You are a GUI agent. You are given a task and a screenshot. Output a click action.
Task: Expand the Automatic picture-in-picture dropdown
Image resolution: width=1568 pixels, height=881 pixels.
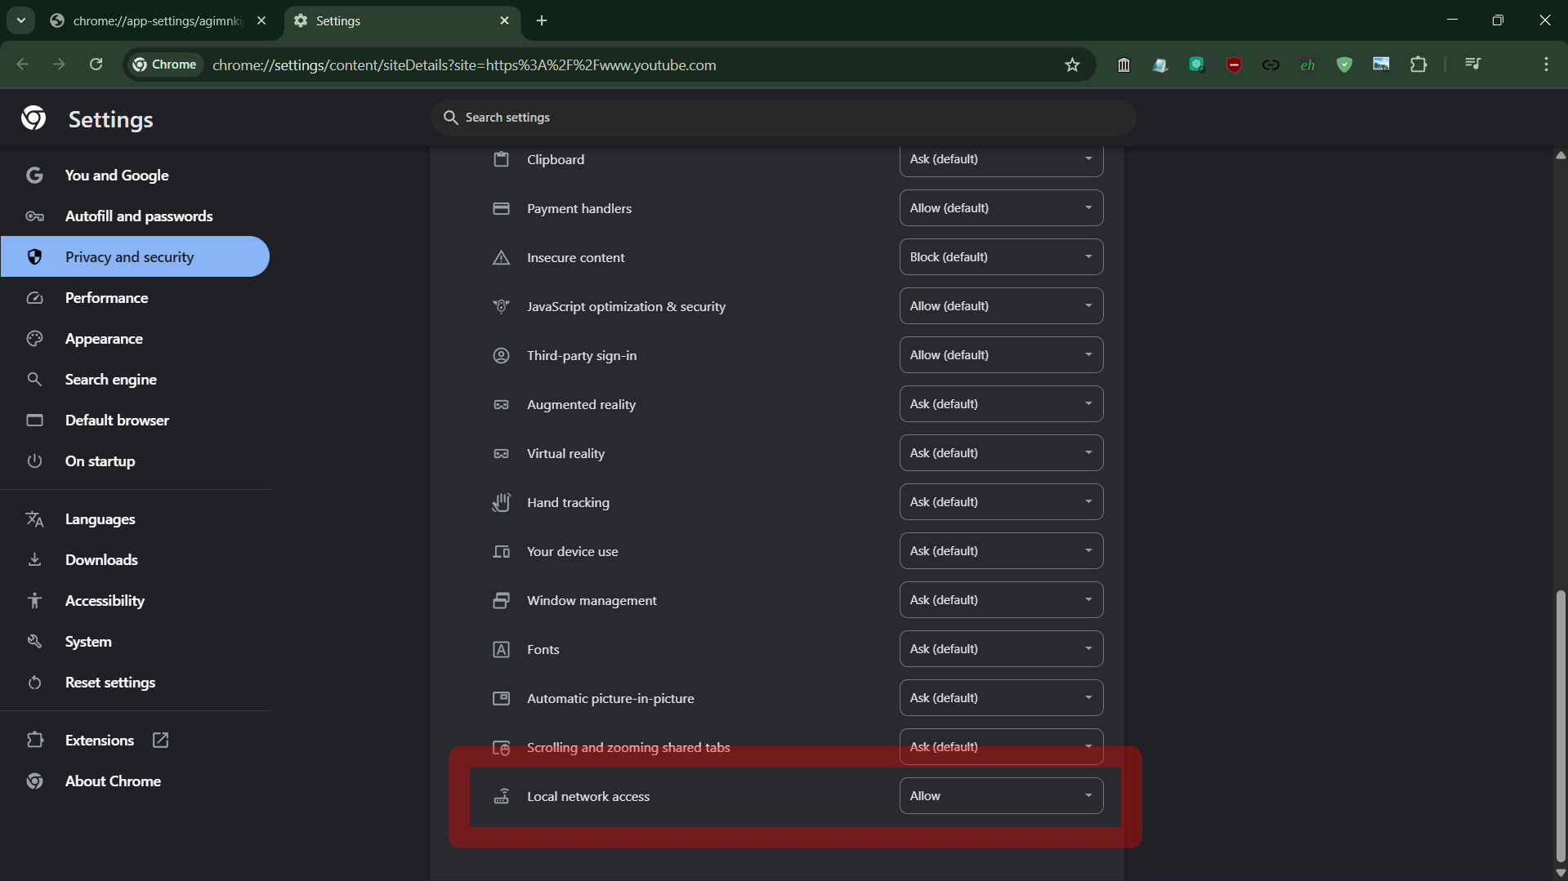click(x=1001, y=698)
